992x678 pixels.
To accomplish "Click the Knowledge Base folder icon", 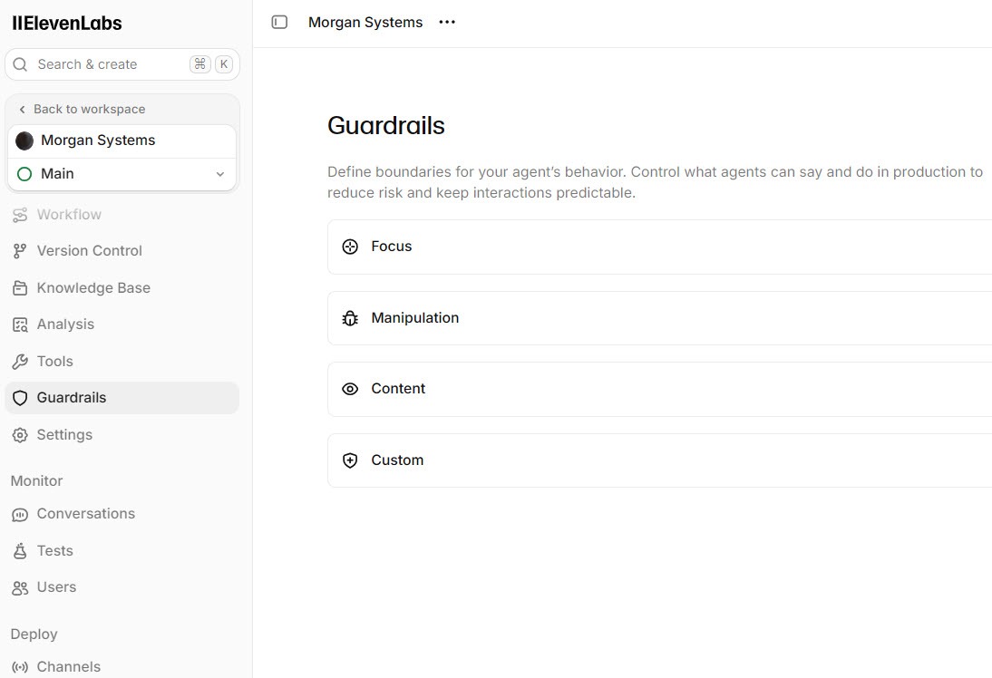I will click(x=20, y=288).
